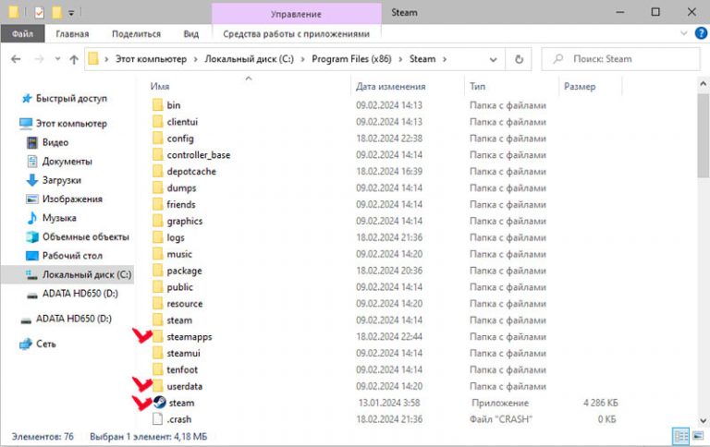The width and height of the screenshot is (710, 447).
Task: Open Средства работы с приложениями tab
Action: point(296,34)
